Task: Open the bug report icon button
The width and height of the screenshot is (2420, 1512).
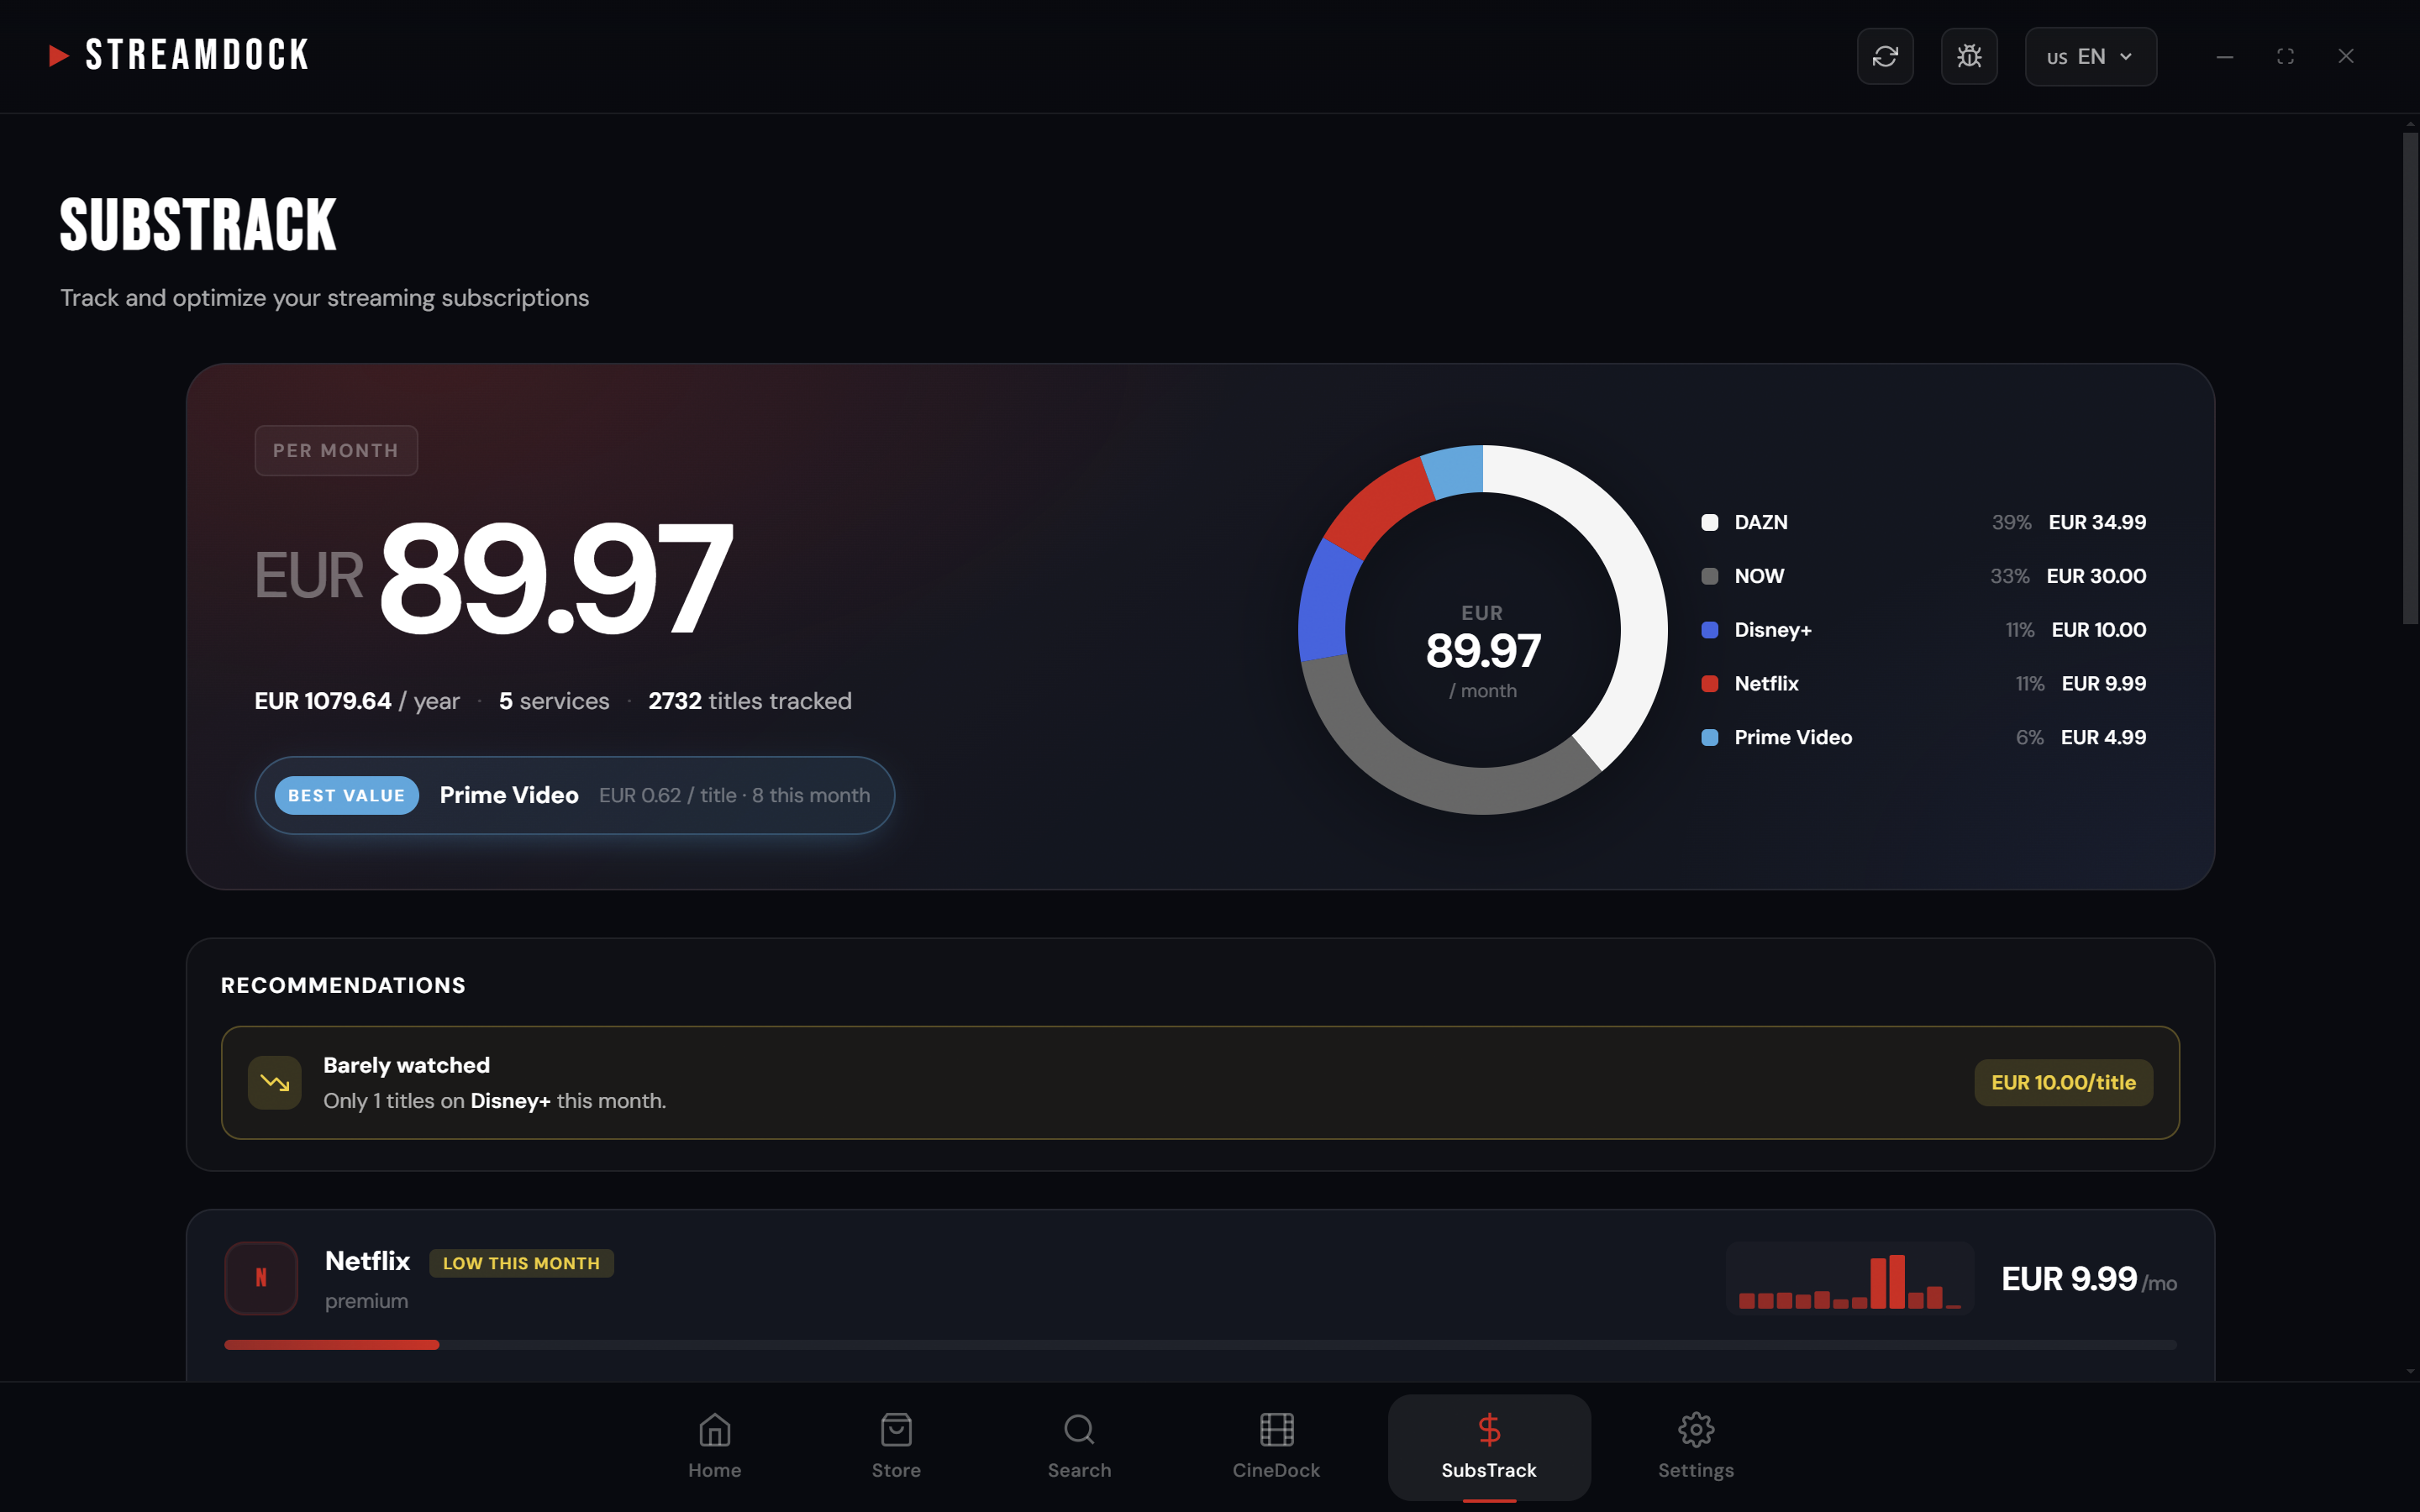Action: click(1969, 56)
